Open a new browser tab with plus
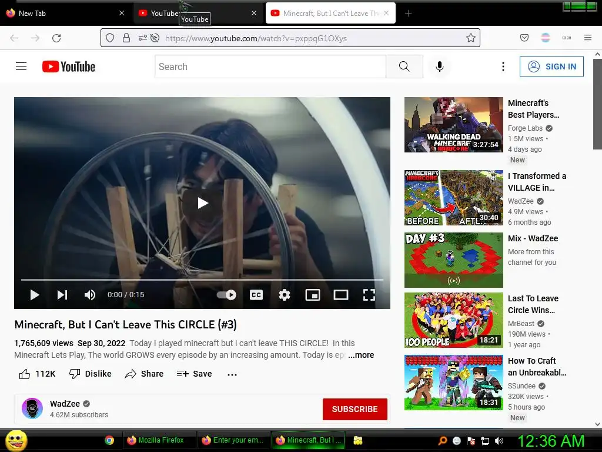 coord(408,14)
